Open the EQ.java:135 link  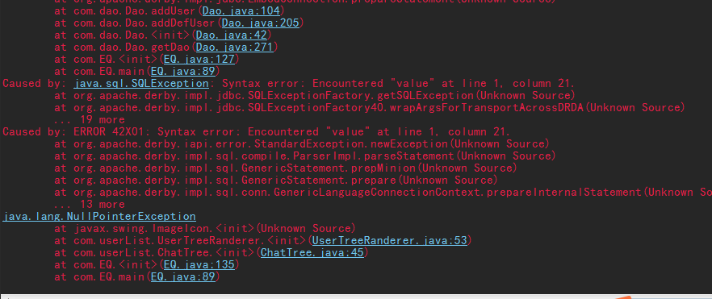point(199,264)
